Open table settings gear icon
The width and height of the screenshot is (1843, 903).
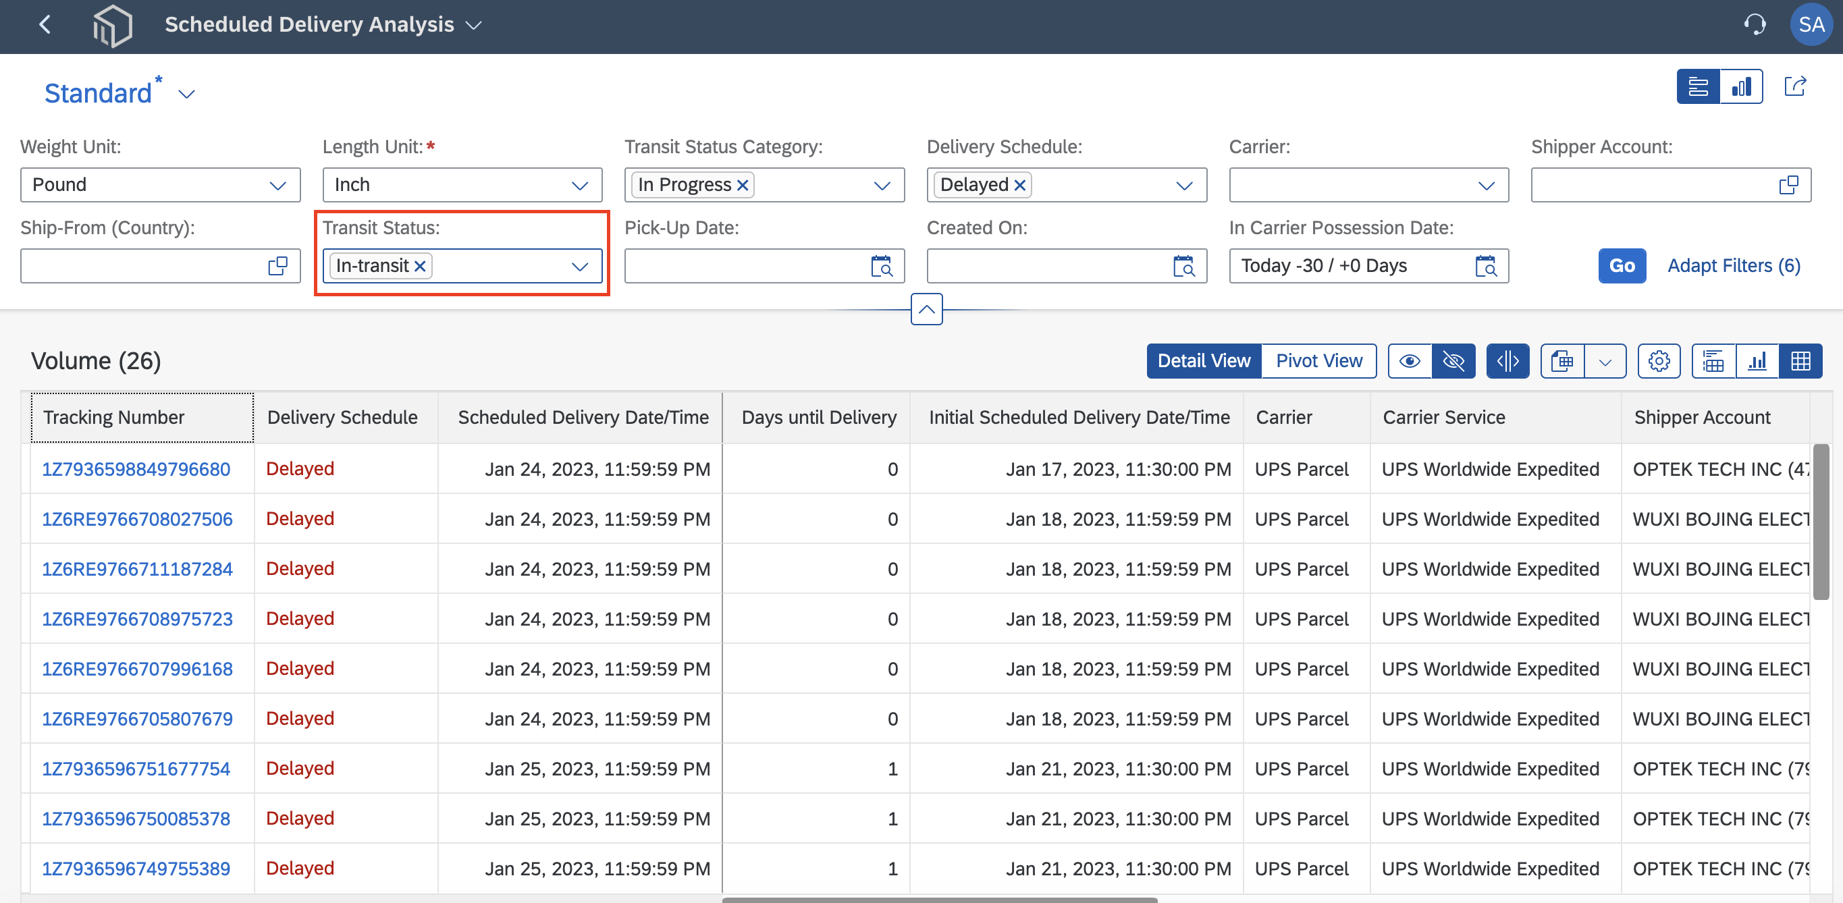pyautogui.click(x=1659, y=361)
